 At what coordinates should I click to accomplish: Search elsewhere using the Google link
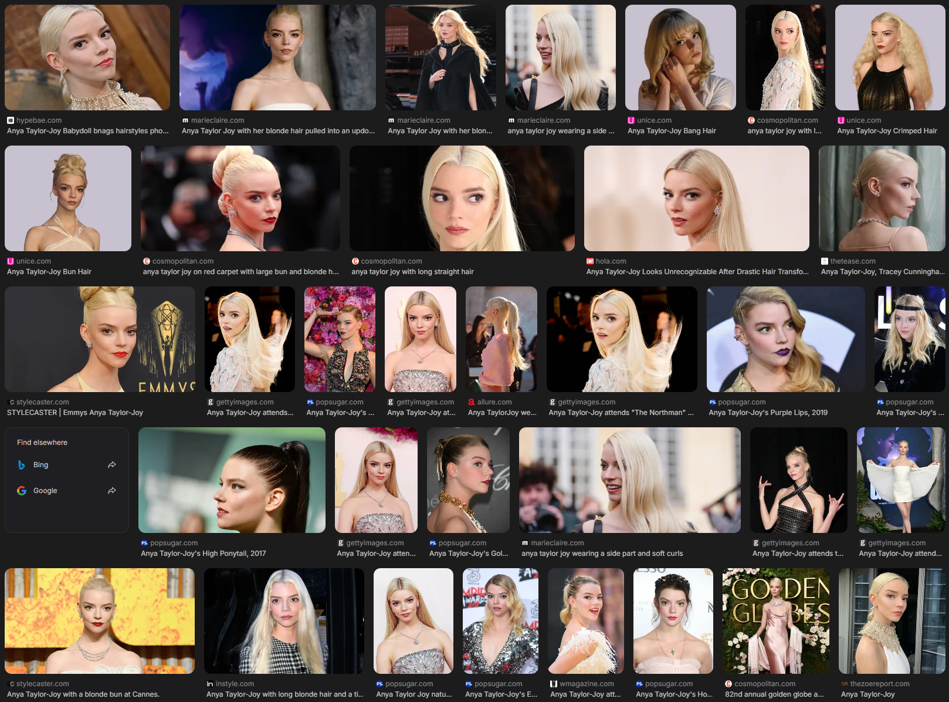[x=67, y=491]
